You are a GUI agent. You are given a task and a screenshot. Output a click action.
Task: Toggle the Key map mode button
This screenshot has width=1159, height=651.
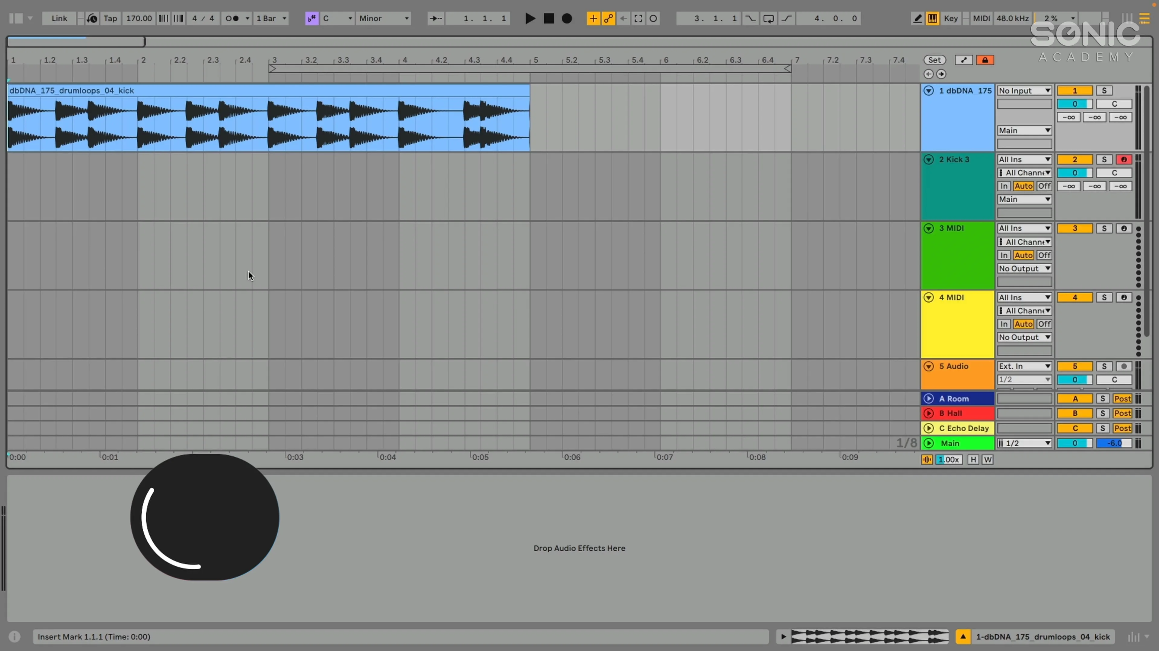click(951, 18)
